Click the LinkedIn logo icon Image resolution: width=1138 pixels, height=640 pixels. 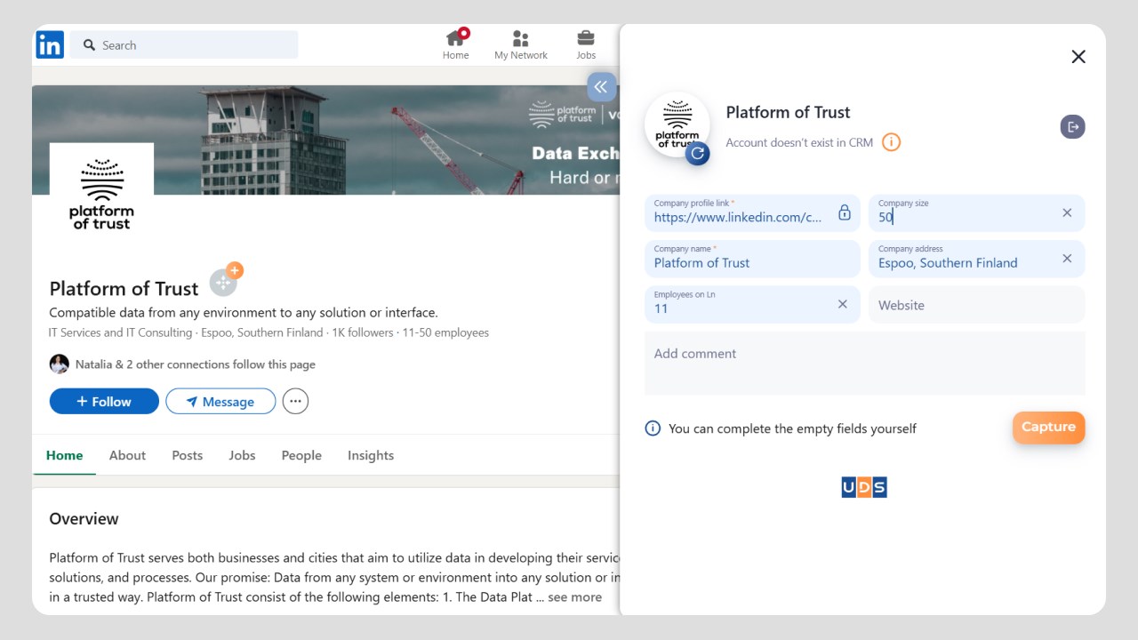50,44
